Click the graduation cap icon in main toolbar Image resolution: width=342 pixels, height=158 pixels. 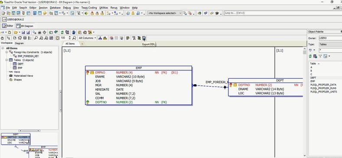(217, 13)
